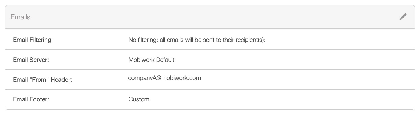This screenshot has height=113, width=418.
Task: Select the Email Server label
Action: 31,60
